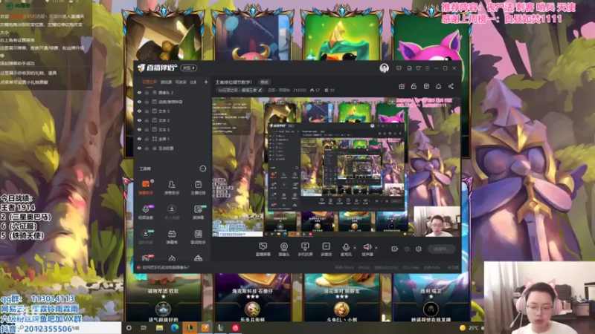Image resolution: width=595 pixels, height=334 pixels.
Task: Open the notification bell icon
Action: tap(438, 86)
